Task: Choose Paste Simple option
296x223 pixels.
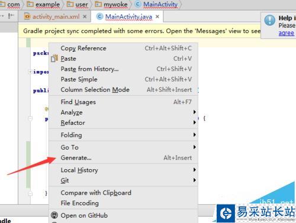Action: [x=123, y=79]
